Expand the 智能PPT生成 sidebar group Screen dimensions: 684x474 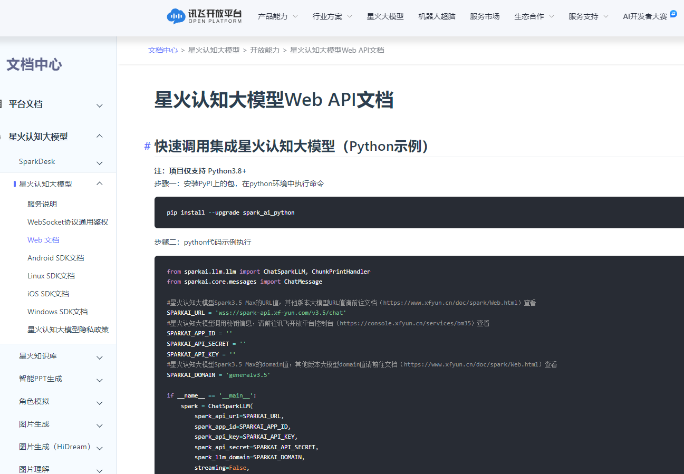click(100, 380)
